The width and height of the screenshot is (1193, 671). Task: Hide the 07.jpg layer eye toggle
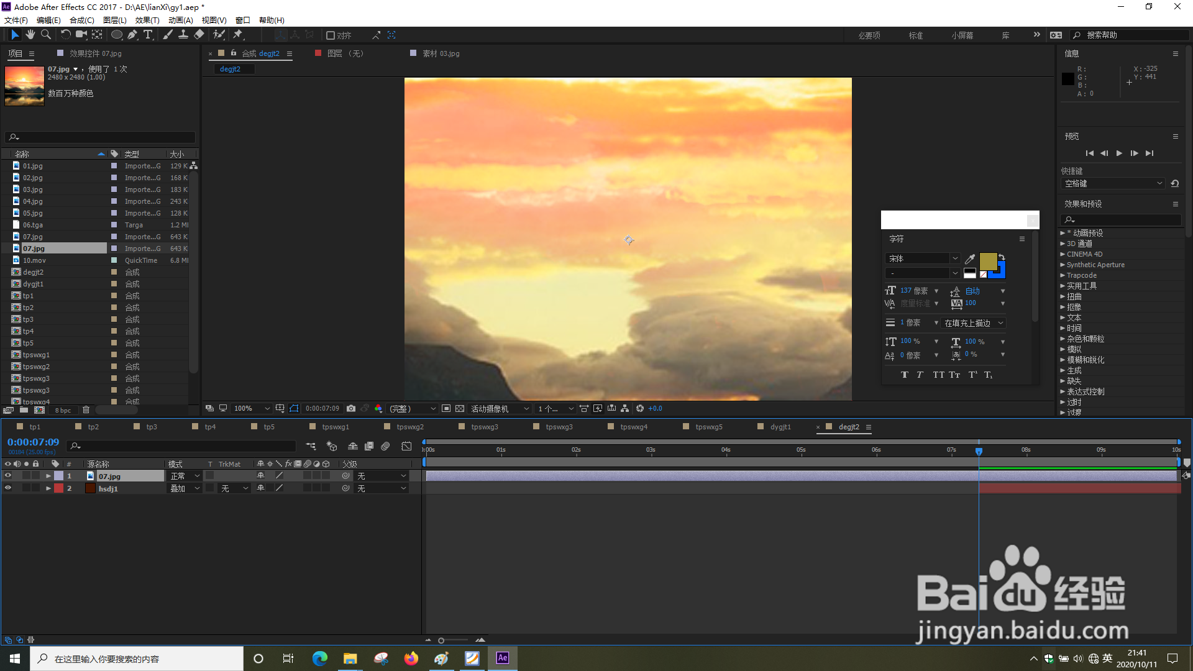tap(8, 476)
